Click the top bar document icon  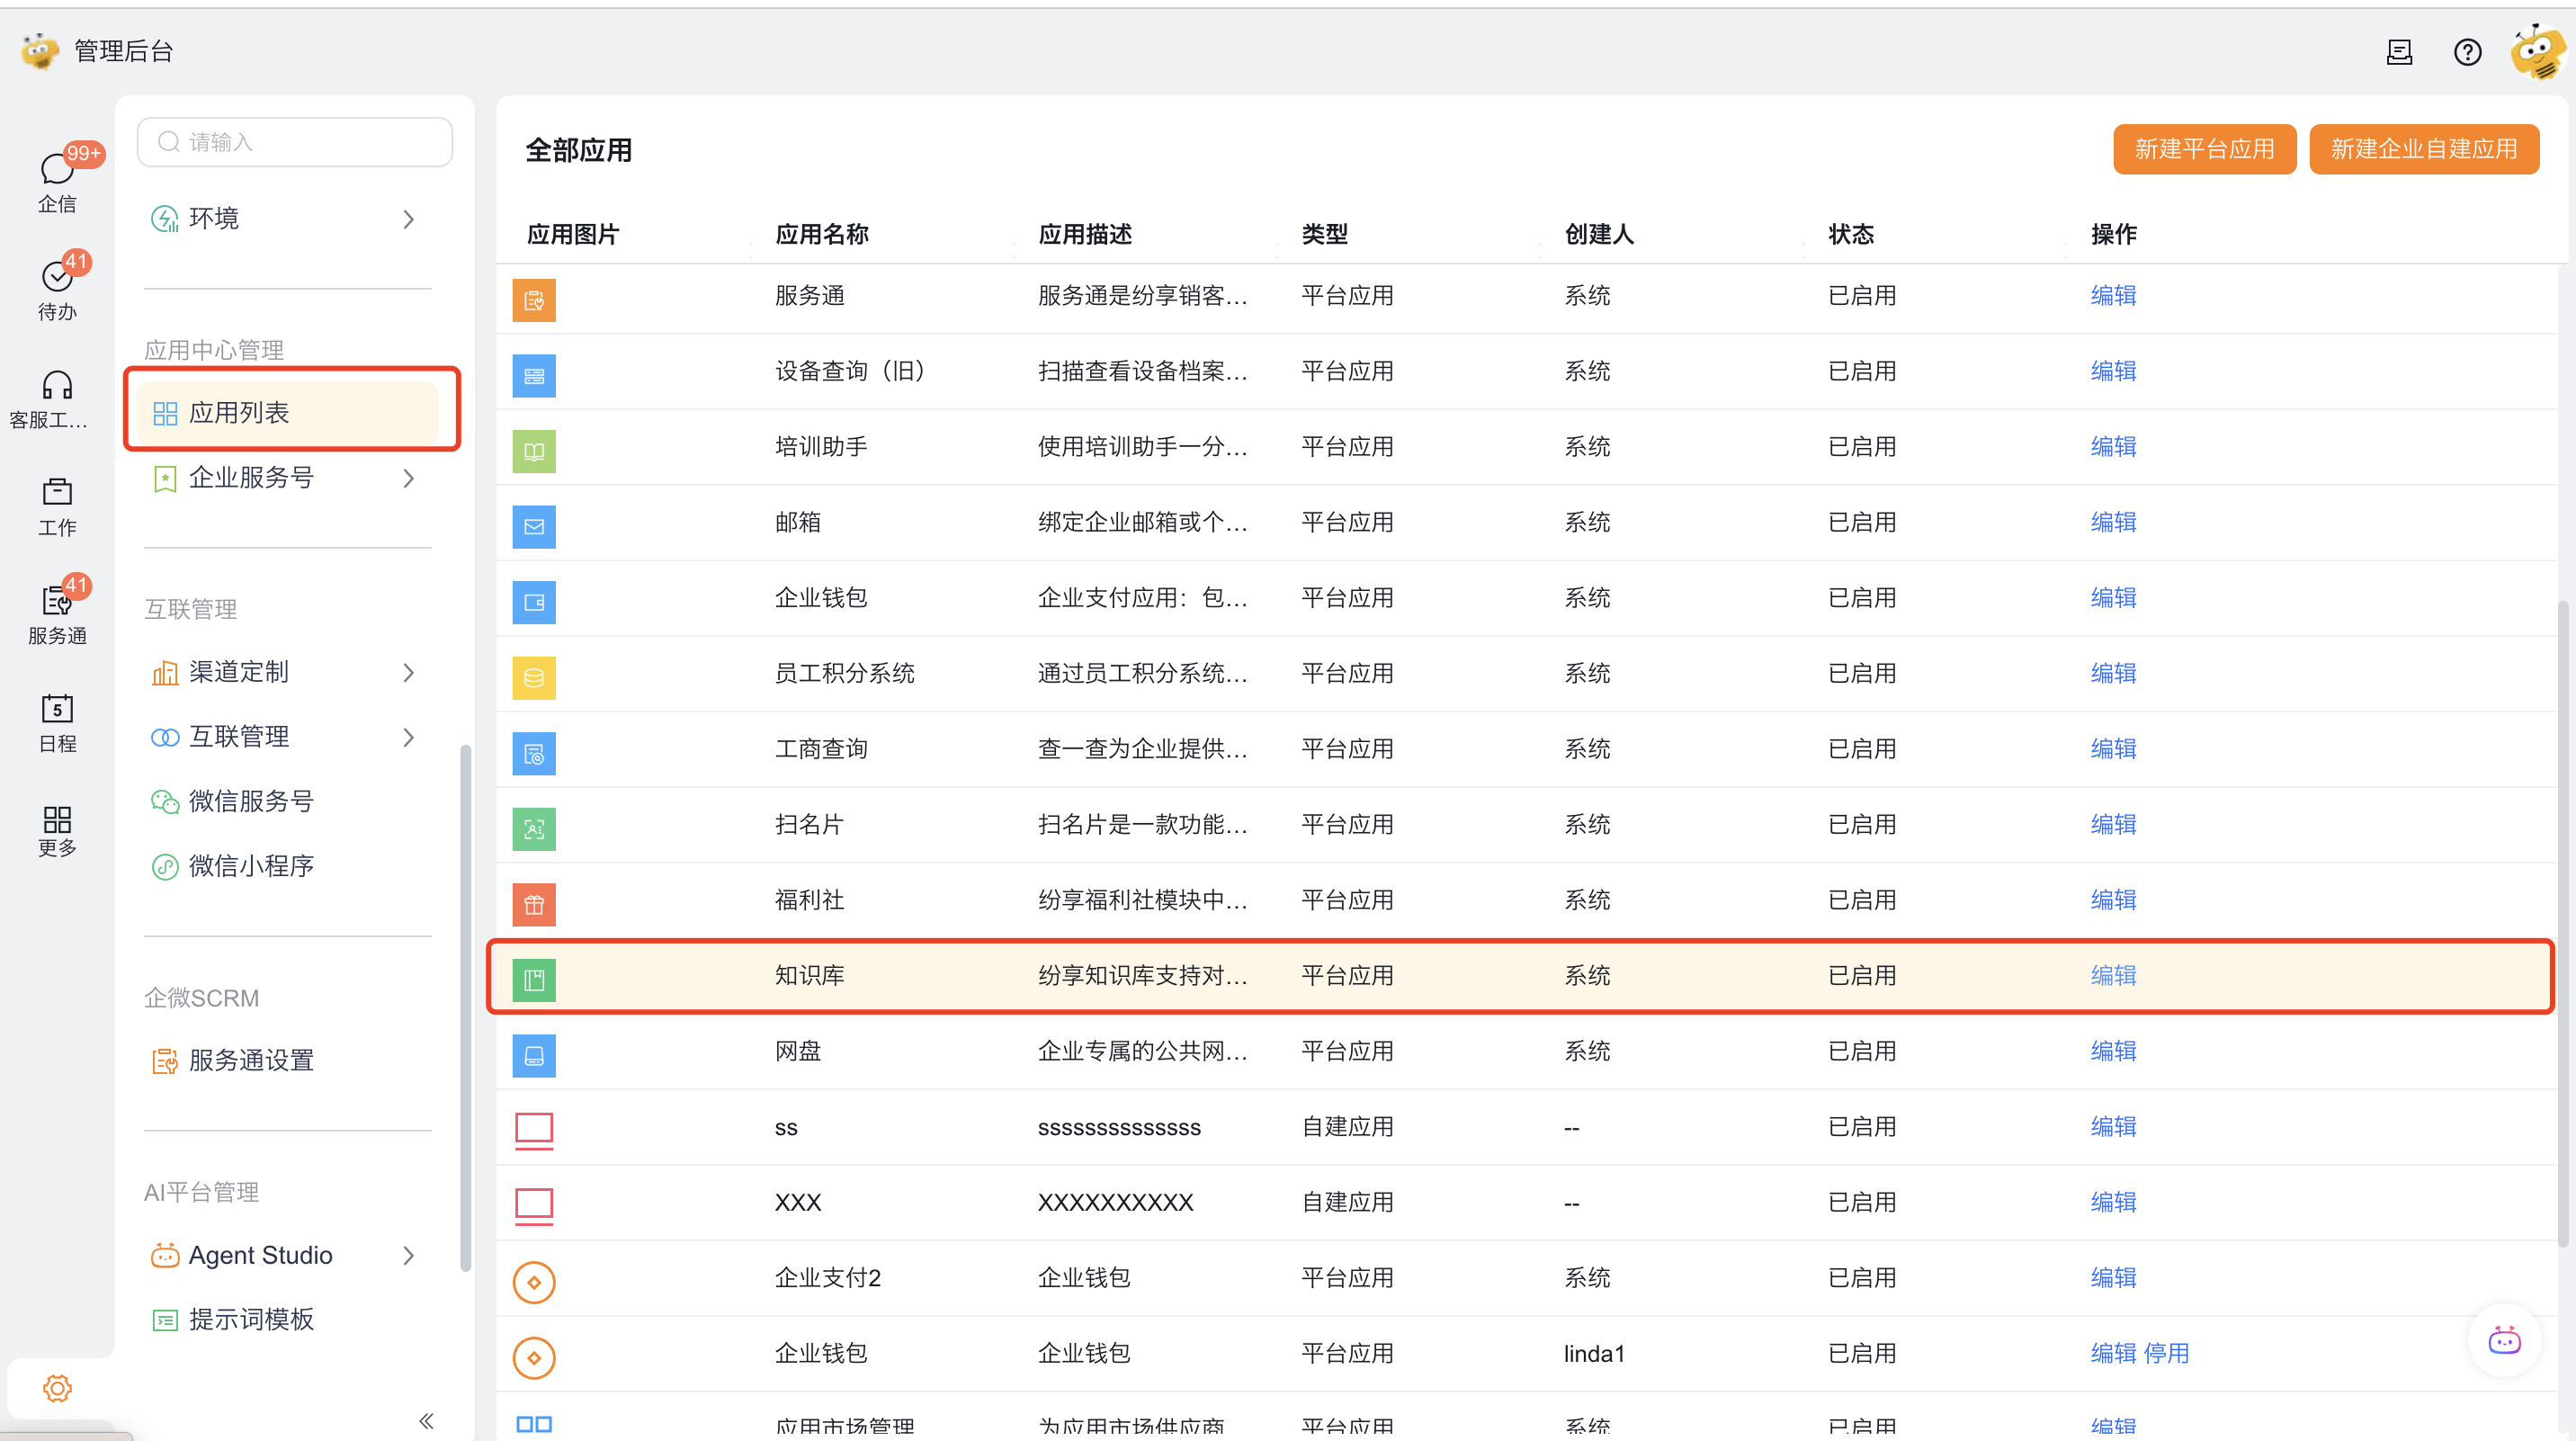2400,52
